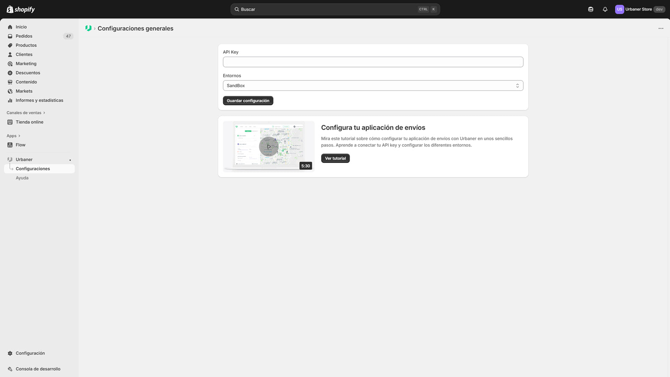Click the Ver tutorial button
Screen dimensions: 670x377
335,158
